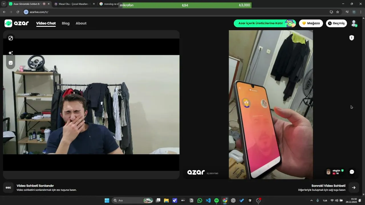Open the volume speaker tray icon
365x205 pixels.
(336, 200)
